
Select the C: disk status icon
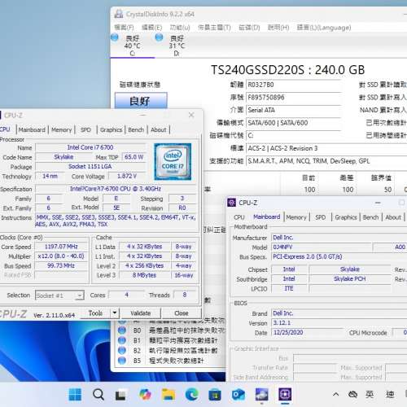click(x=115, y=37)
